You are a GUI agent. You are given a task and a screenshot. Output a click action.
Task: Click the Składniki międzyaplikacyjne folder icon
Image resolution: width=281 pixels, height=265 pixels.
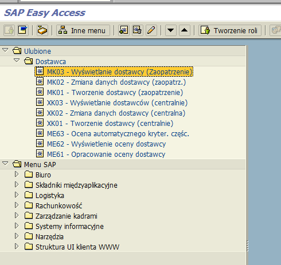click(x=29, y=185)
